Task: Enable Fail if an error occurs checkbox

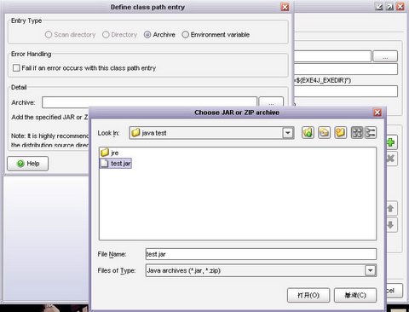Action: point(16,68)
